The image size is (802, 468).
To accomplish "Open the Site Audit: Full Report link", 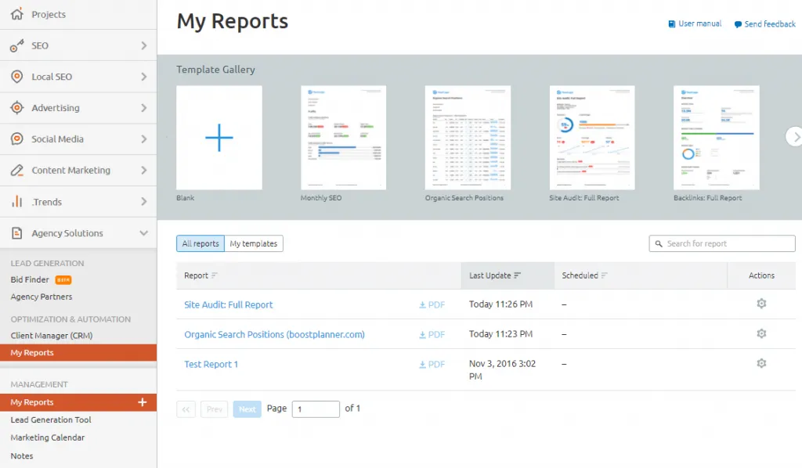I will (x=229, y=304).
